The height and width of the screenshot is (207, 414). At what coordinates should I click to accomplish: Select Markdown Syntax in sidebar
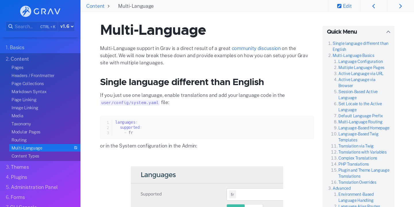tap(29, 92)
